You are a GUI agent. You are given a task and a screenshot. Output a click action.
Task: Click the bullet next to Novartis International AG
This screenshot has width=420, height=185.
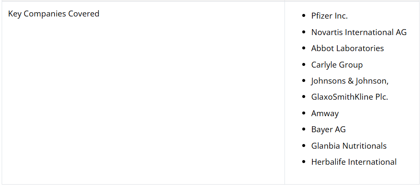tap(303, 32)
